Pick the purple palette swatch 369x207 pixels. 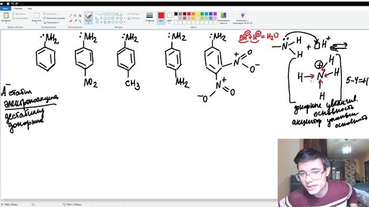click(x=215, y=14)
